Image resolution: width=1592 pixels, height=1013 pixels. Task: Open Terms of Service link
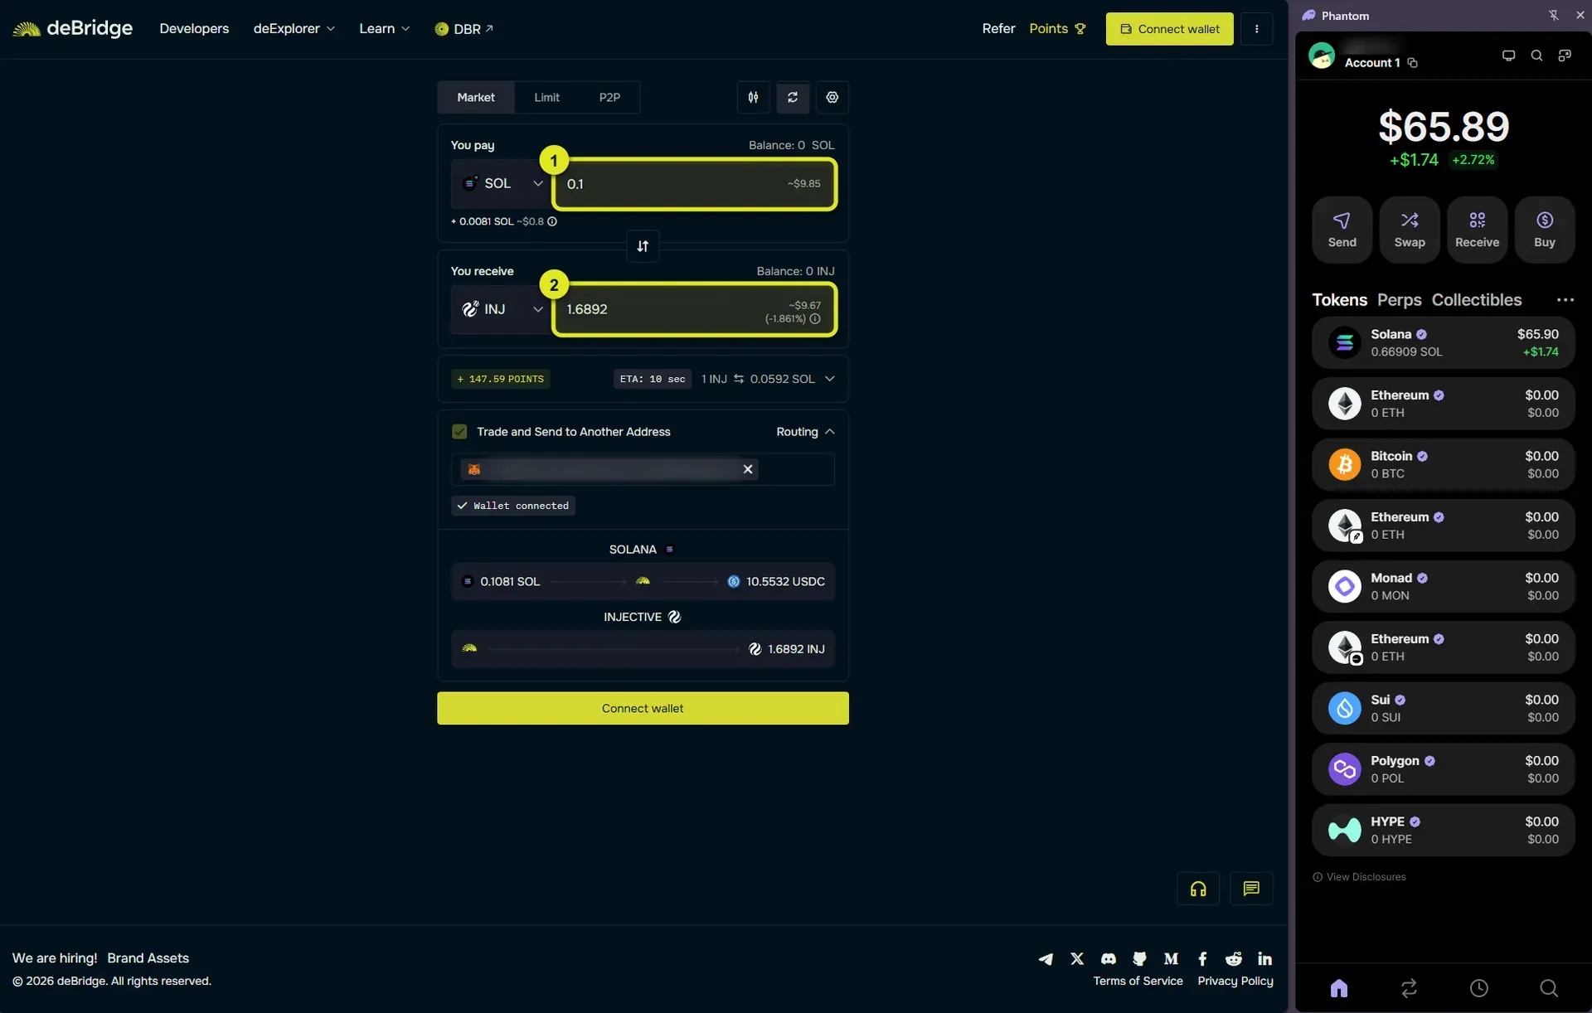pos(1138,981)
